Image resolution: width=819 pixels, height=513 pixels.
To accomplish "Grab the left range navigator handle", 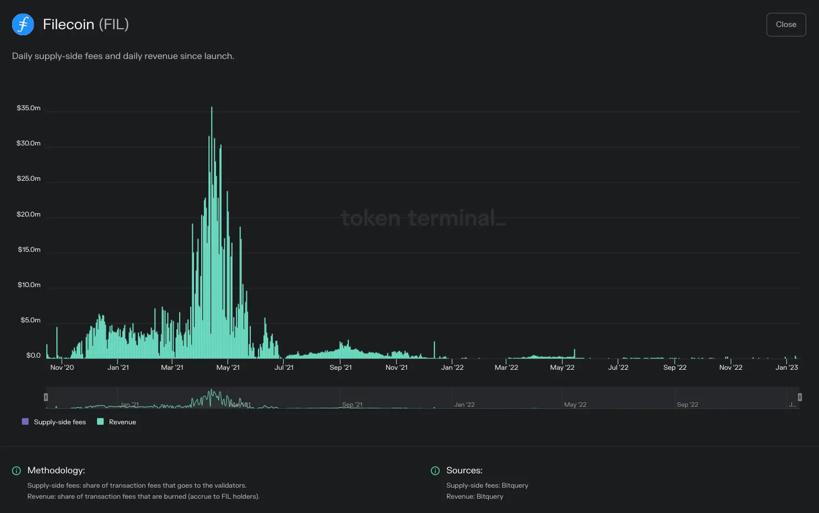I will click(x=46, y=397).
